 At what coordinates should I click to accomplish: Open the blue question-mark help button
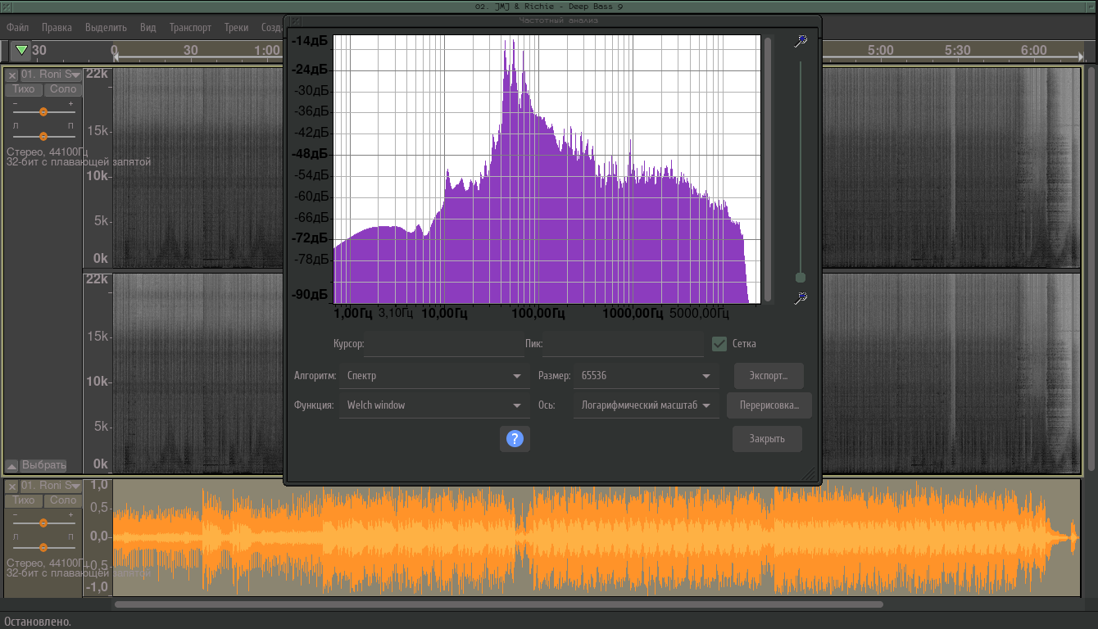tap(515, 439)
